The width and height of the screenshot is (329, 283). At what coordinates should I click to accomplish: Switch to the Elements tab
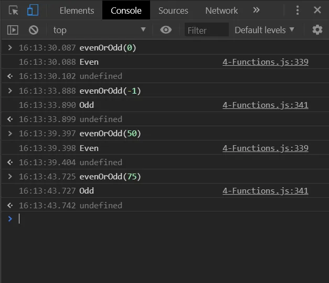coord(77,11)
